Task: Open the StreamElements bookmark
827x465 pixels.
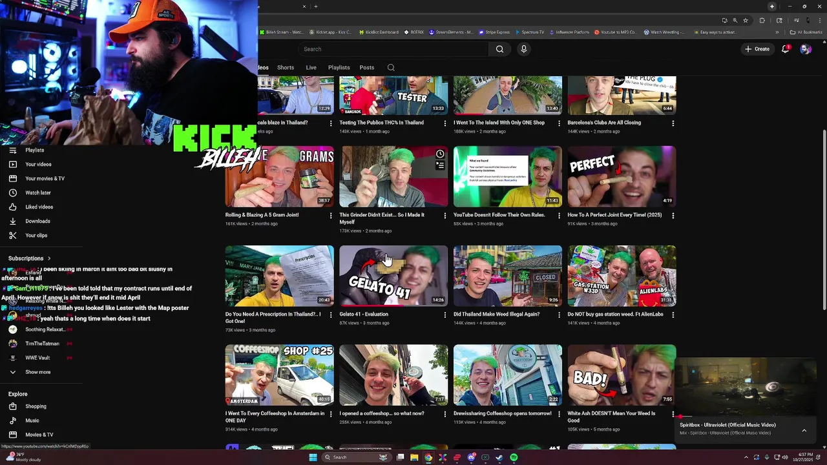Action: click(x=451, y=32)
